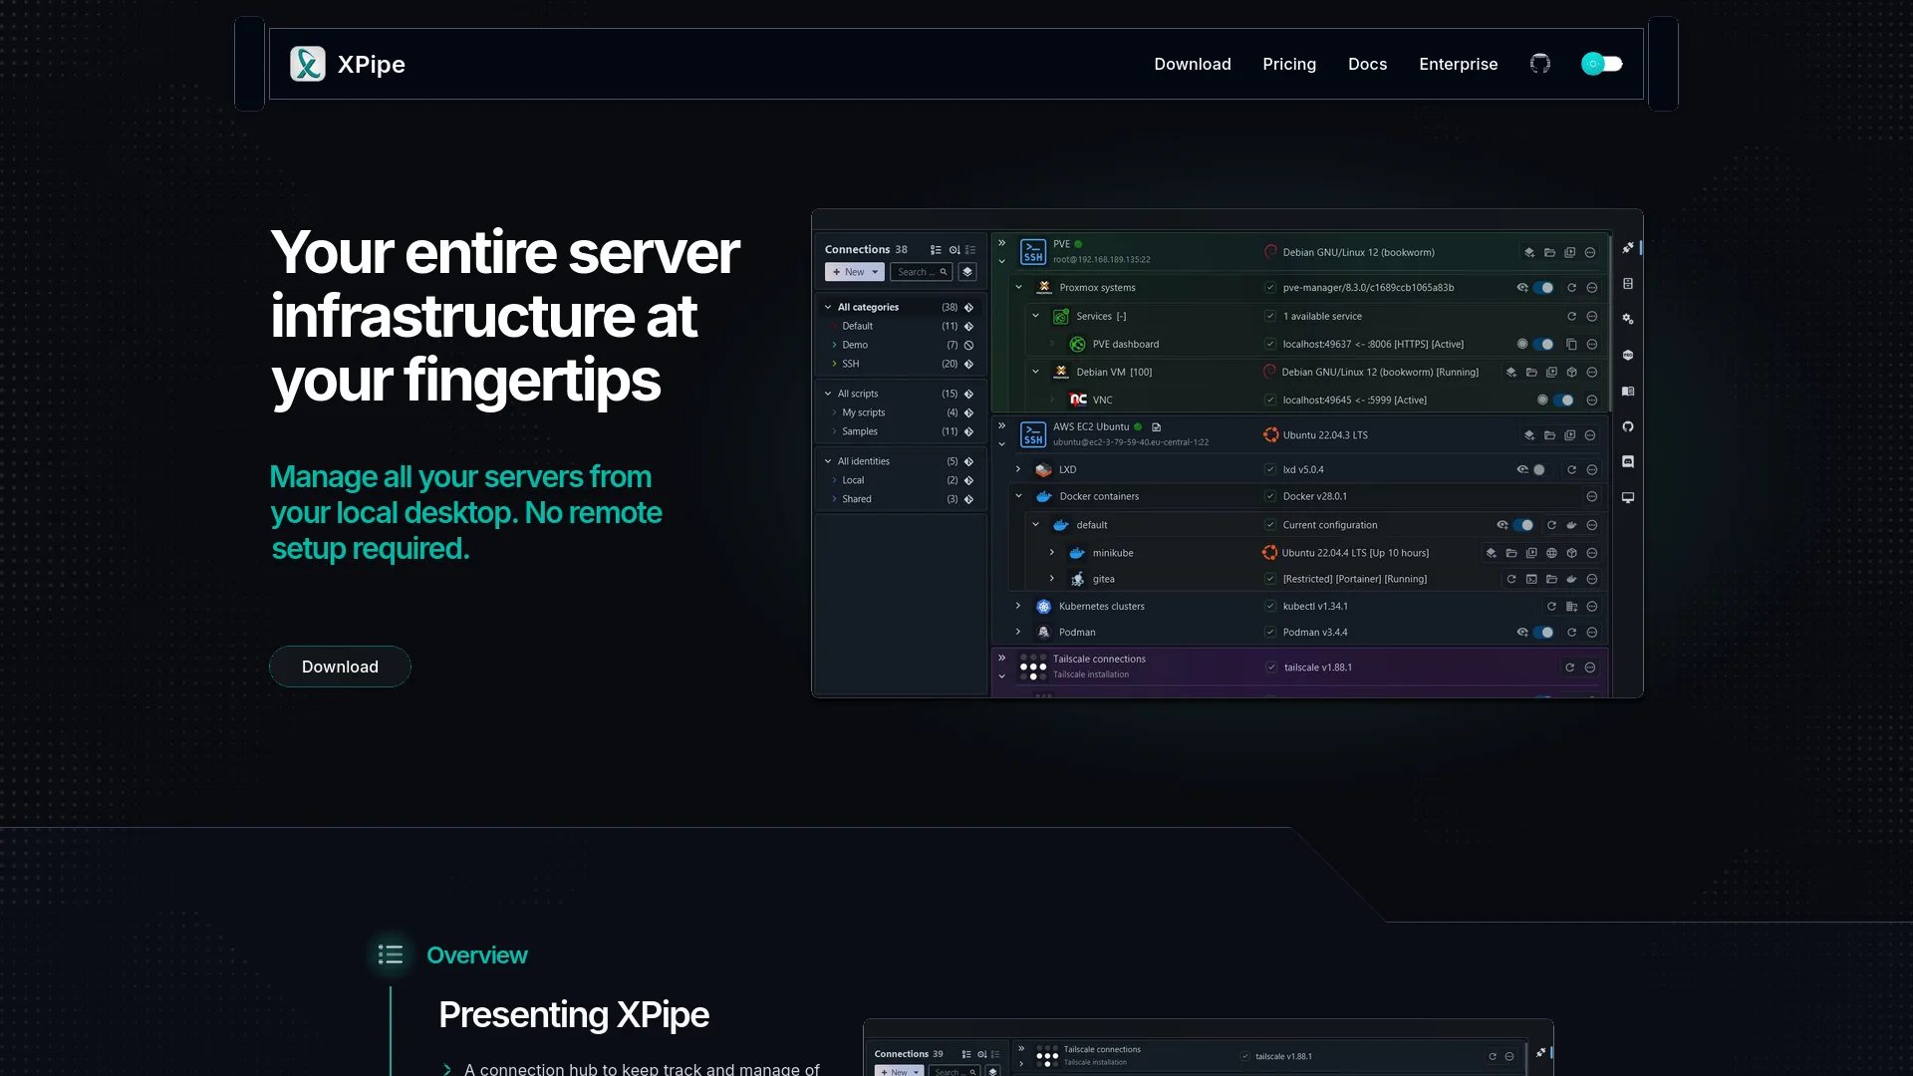Click the minikube docker icon

(1077, 553)
